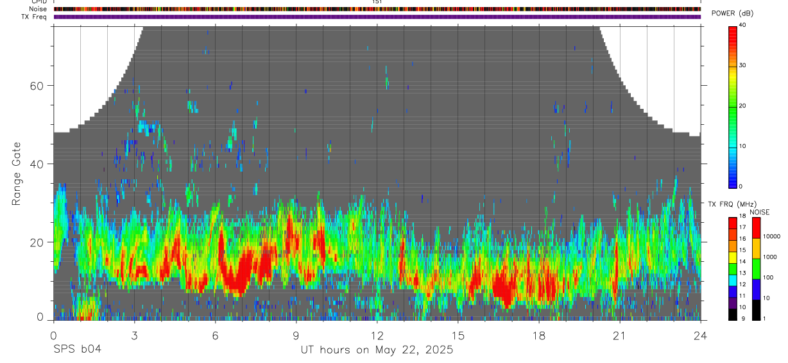Select the black bottom swatch of the TX FRQ legend

click(x=733, y=315)
